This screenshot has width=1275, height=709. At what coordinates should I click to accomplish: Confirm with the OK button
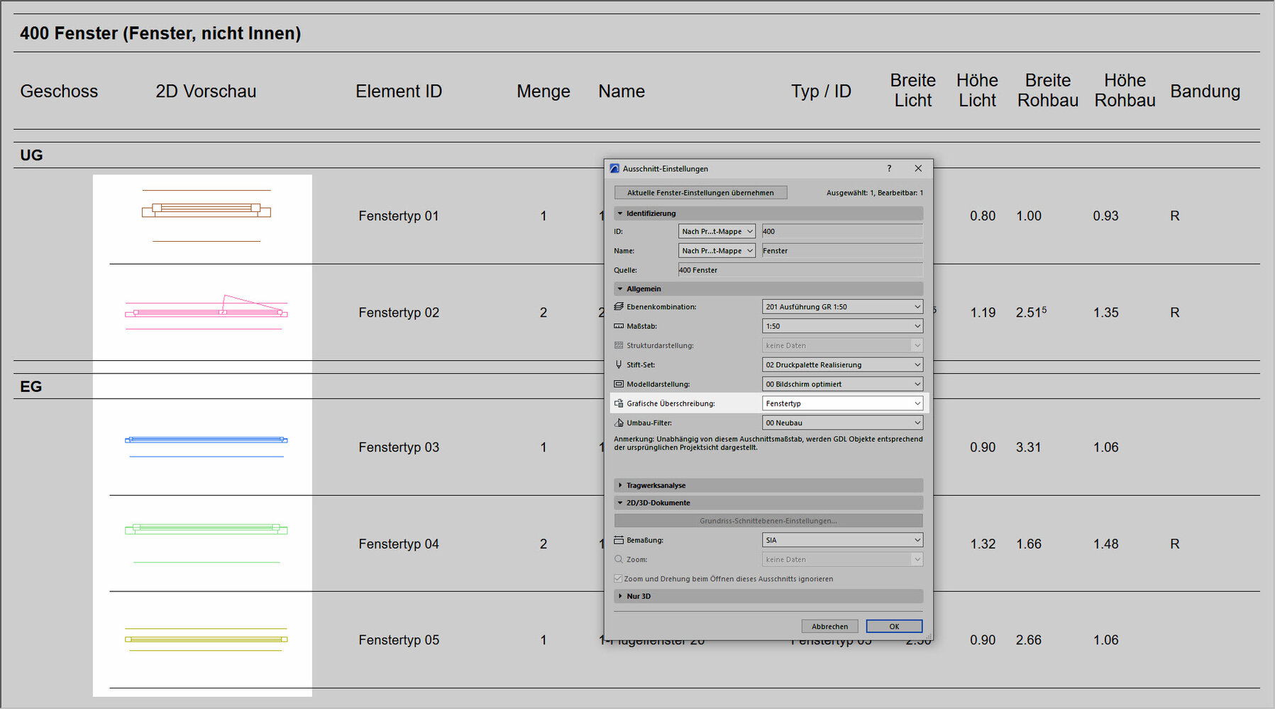pos(894,627)
